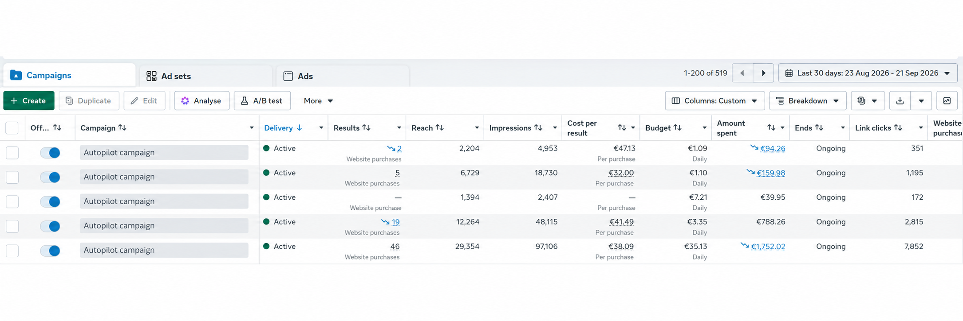Image resolution: width=963 pixels, height=321 pixels.
Task: Click the Website purchases column header
Action: 947,128
